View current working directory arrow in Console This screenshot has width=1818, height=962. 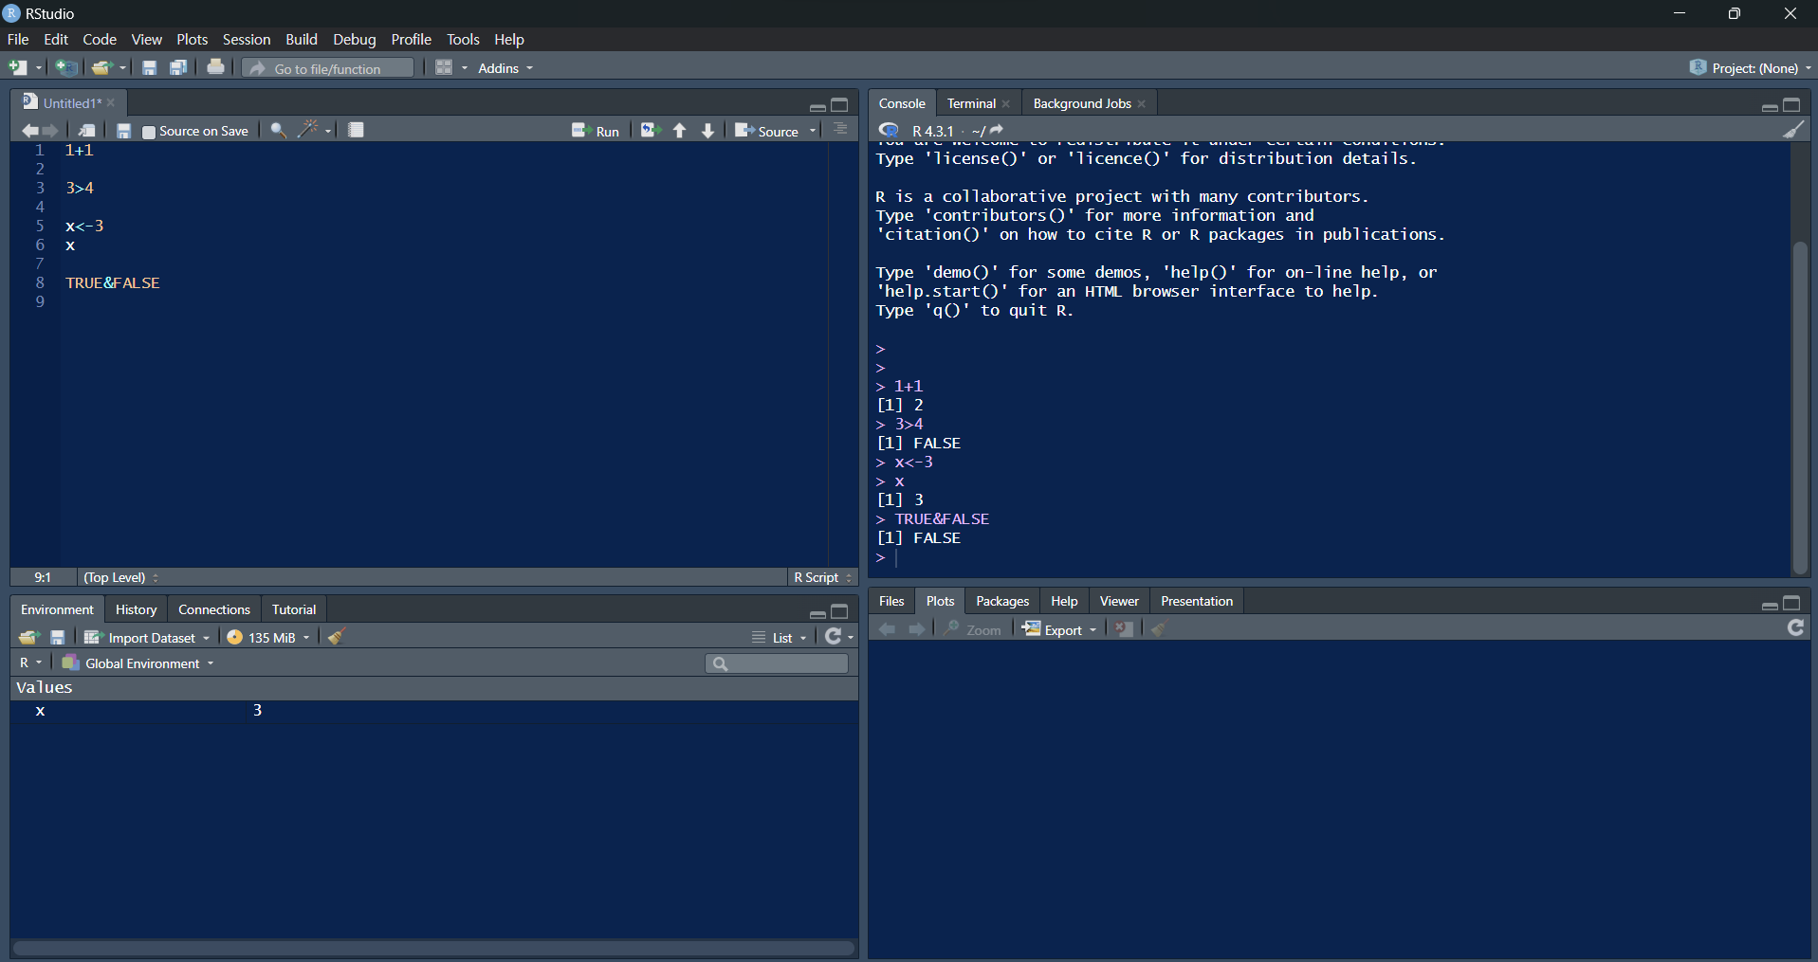click(997, 130)
